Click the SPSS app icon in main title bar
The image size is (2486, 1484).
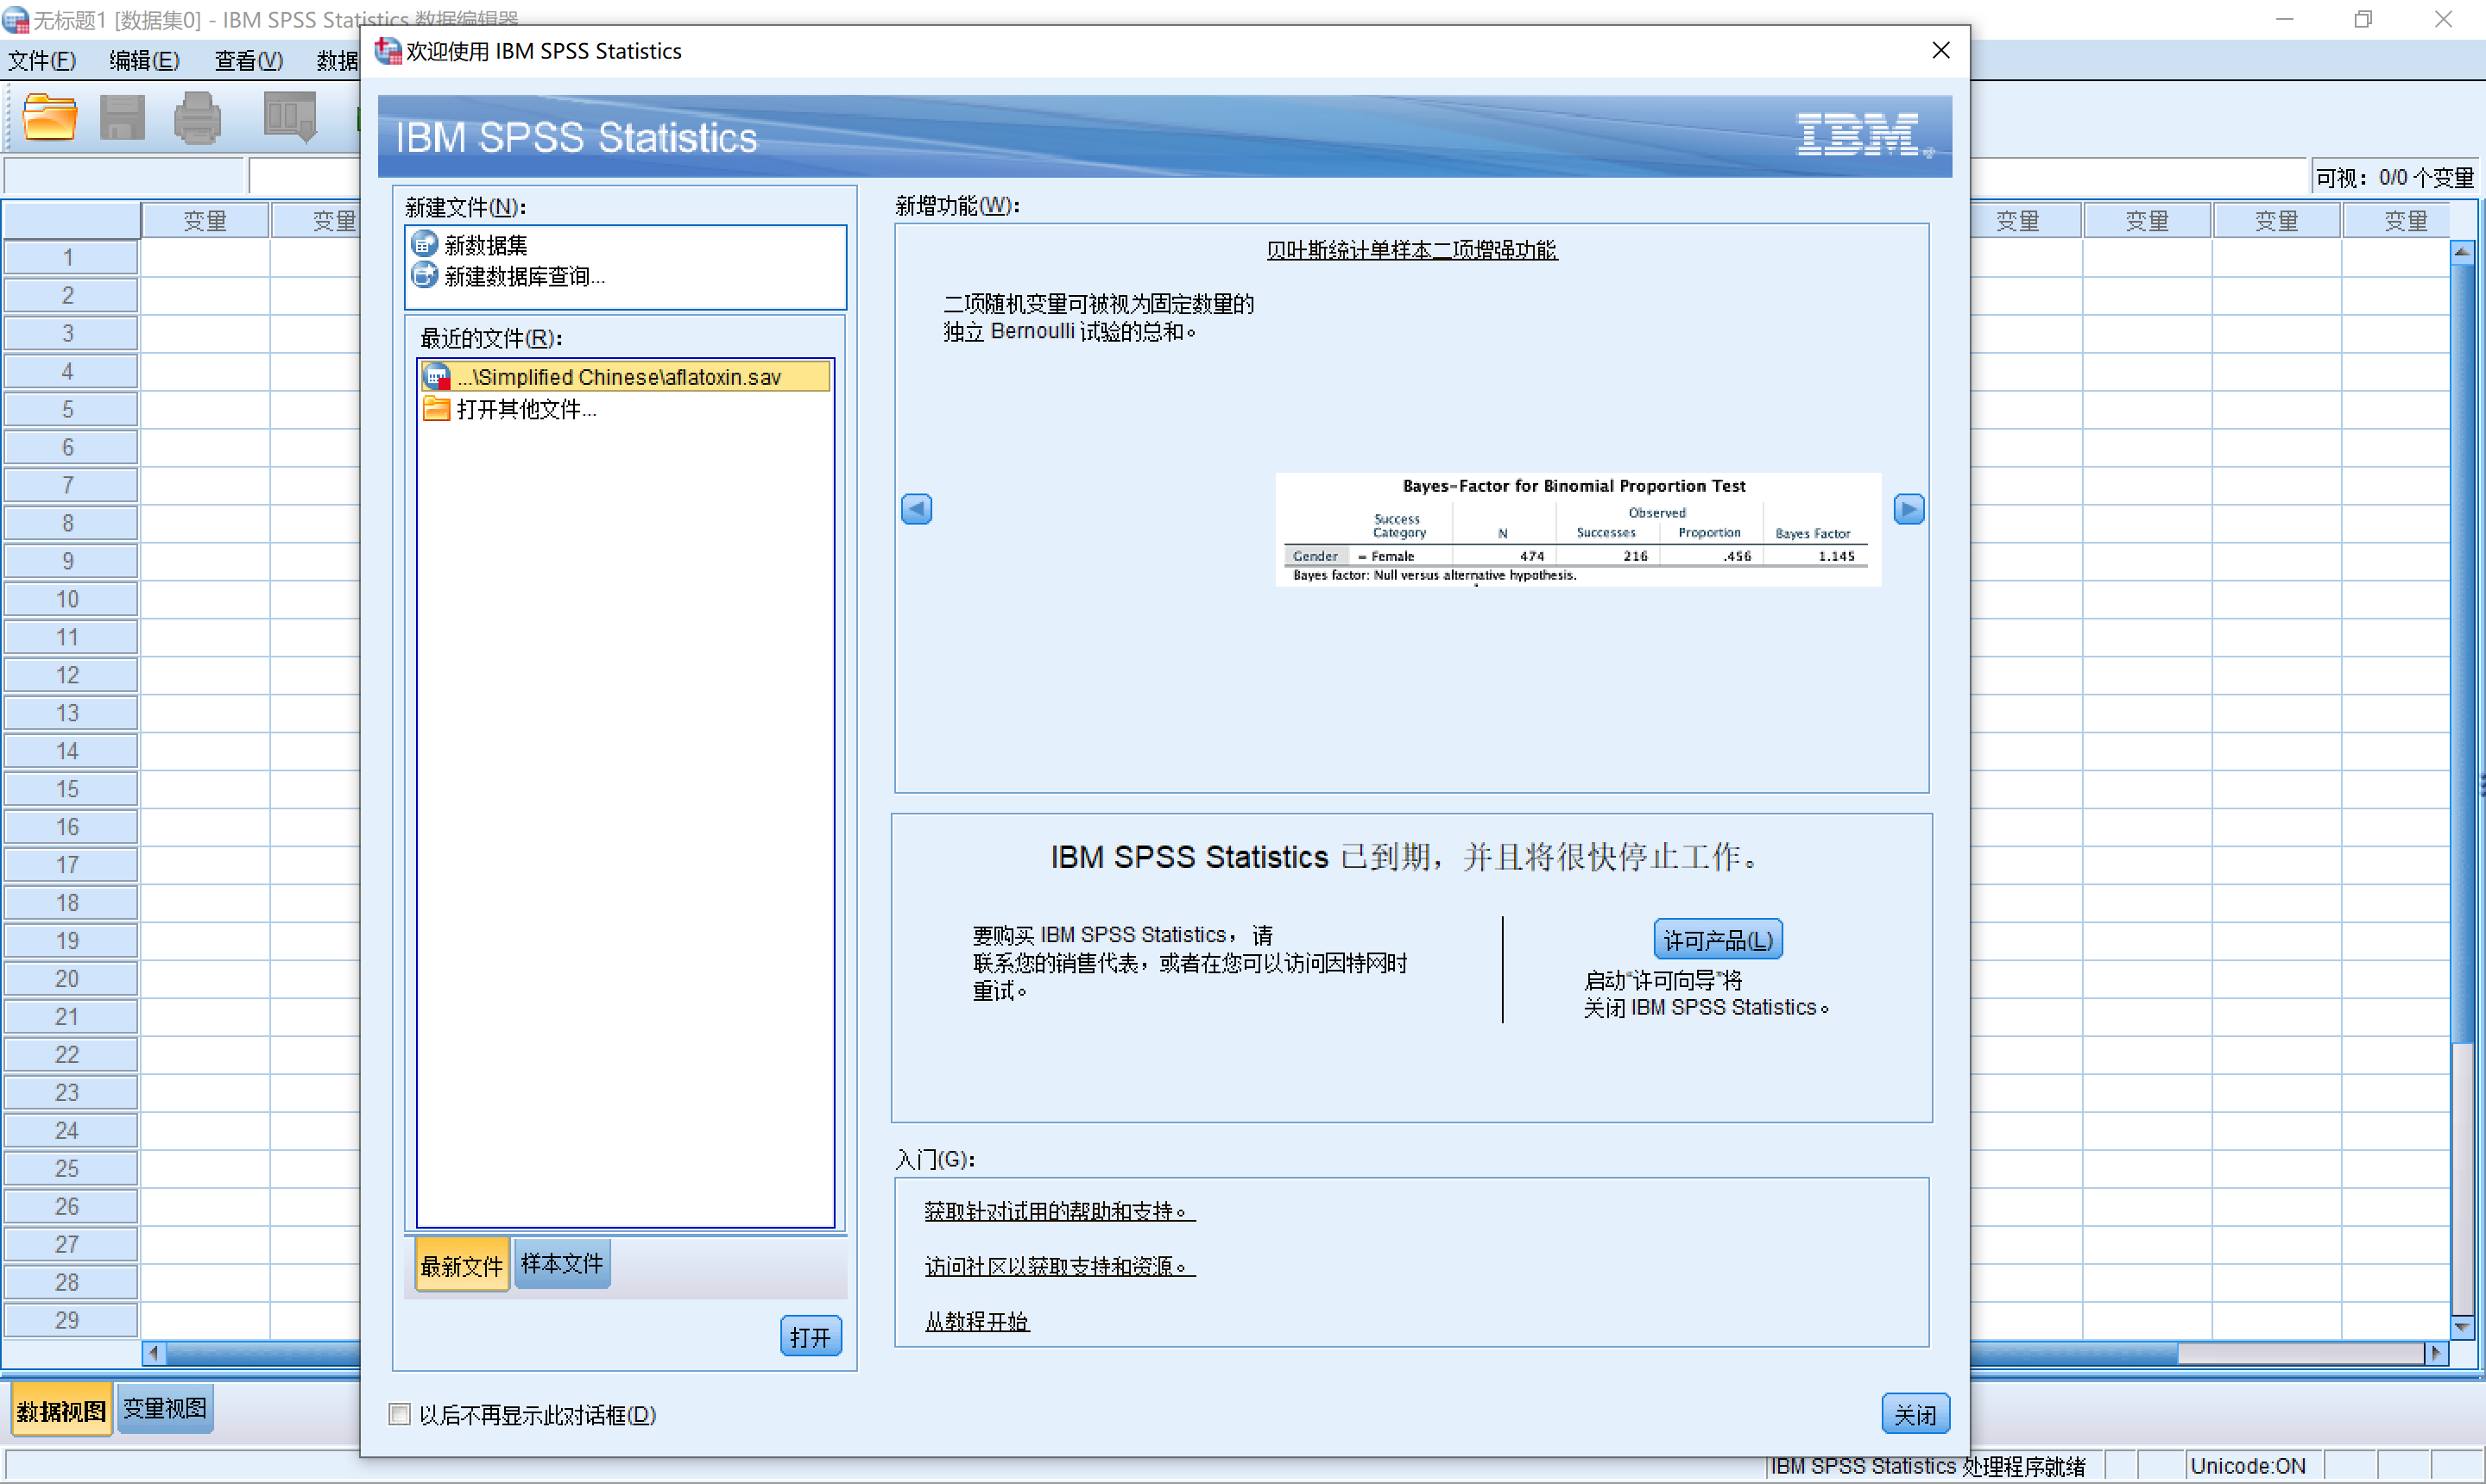(x=15, y=19)
